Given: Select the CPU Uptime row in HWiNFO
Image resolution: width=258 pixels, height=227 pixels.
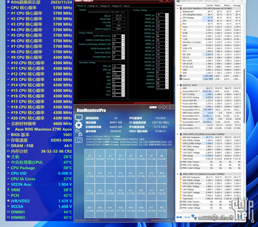Looking at the screenshot, I should (x=210, y=125).
